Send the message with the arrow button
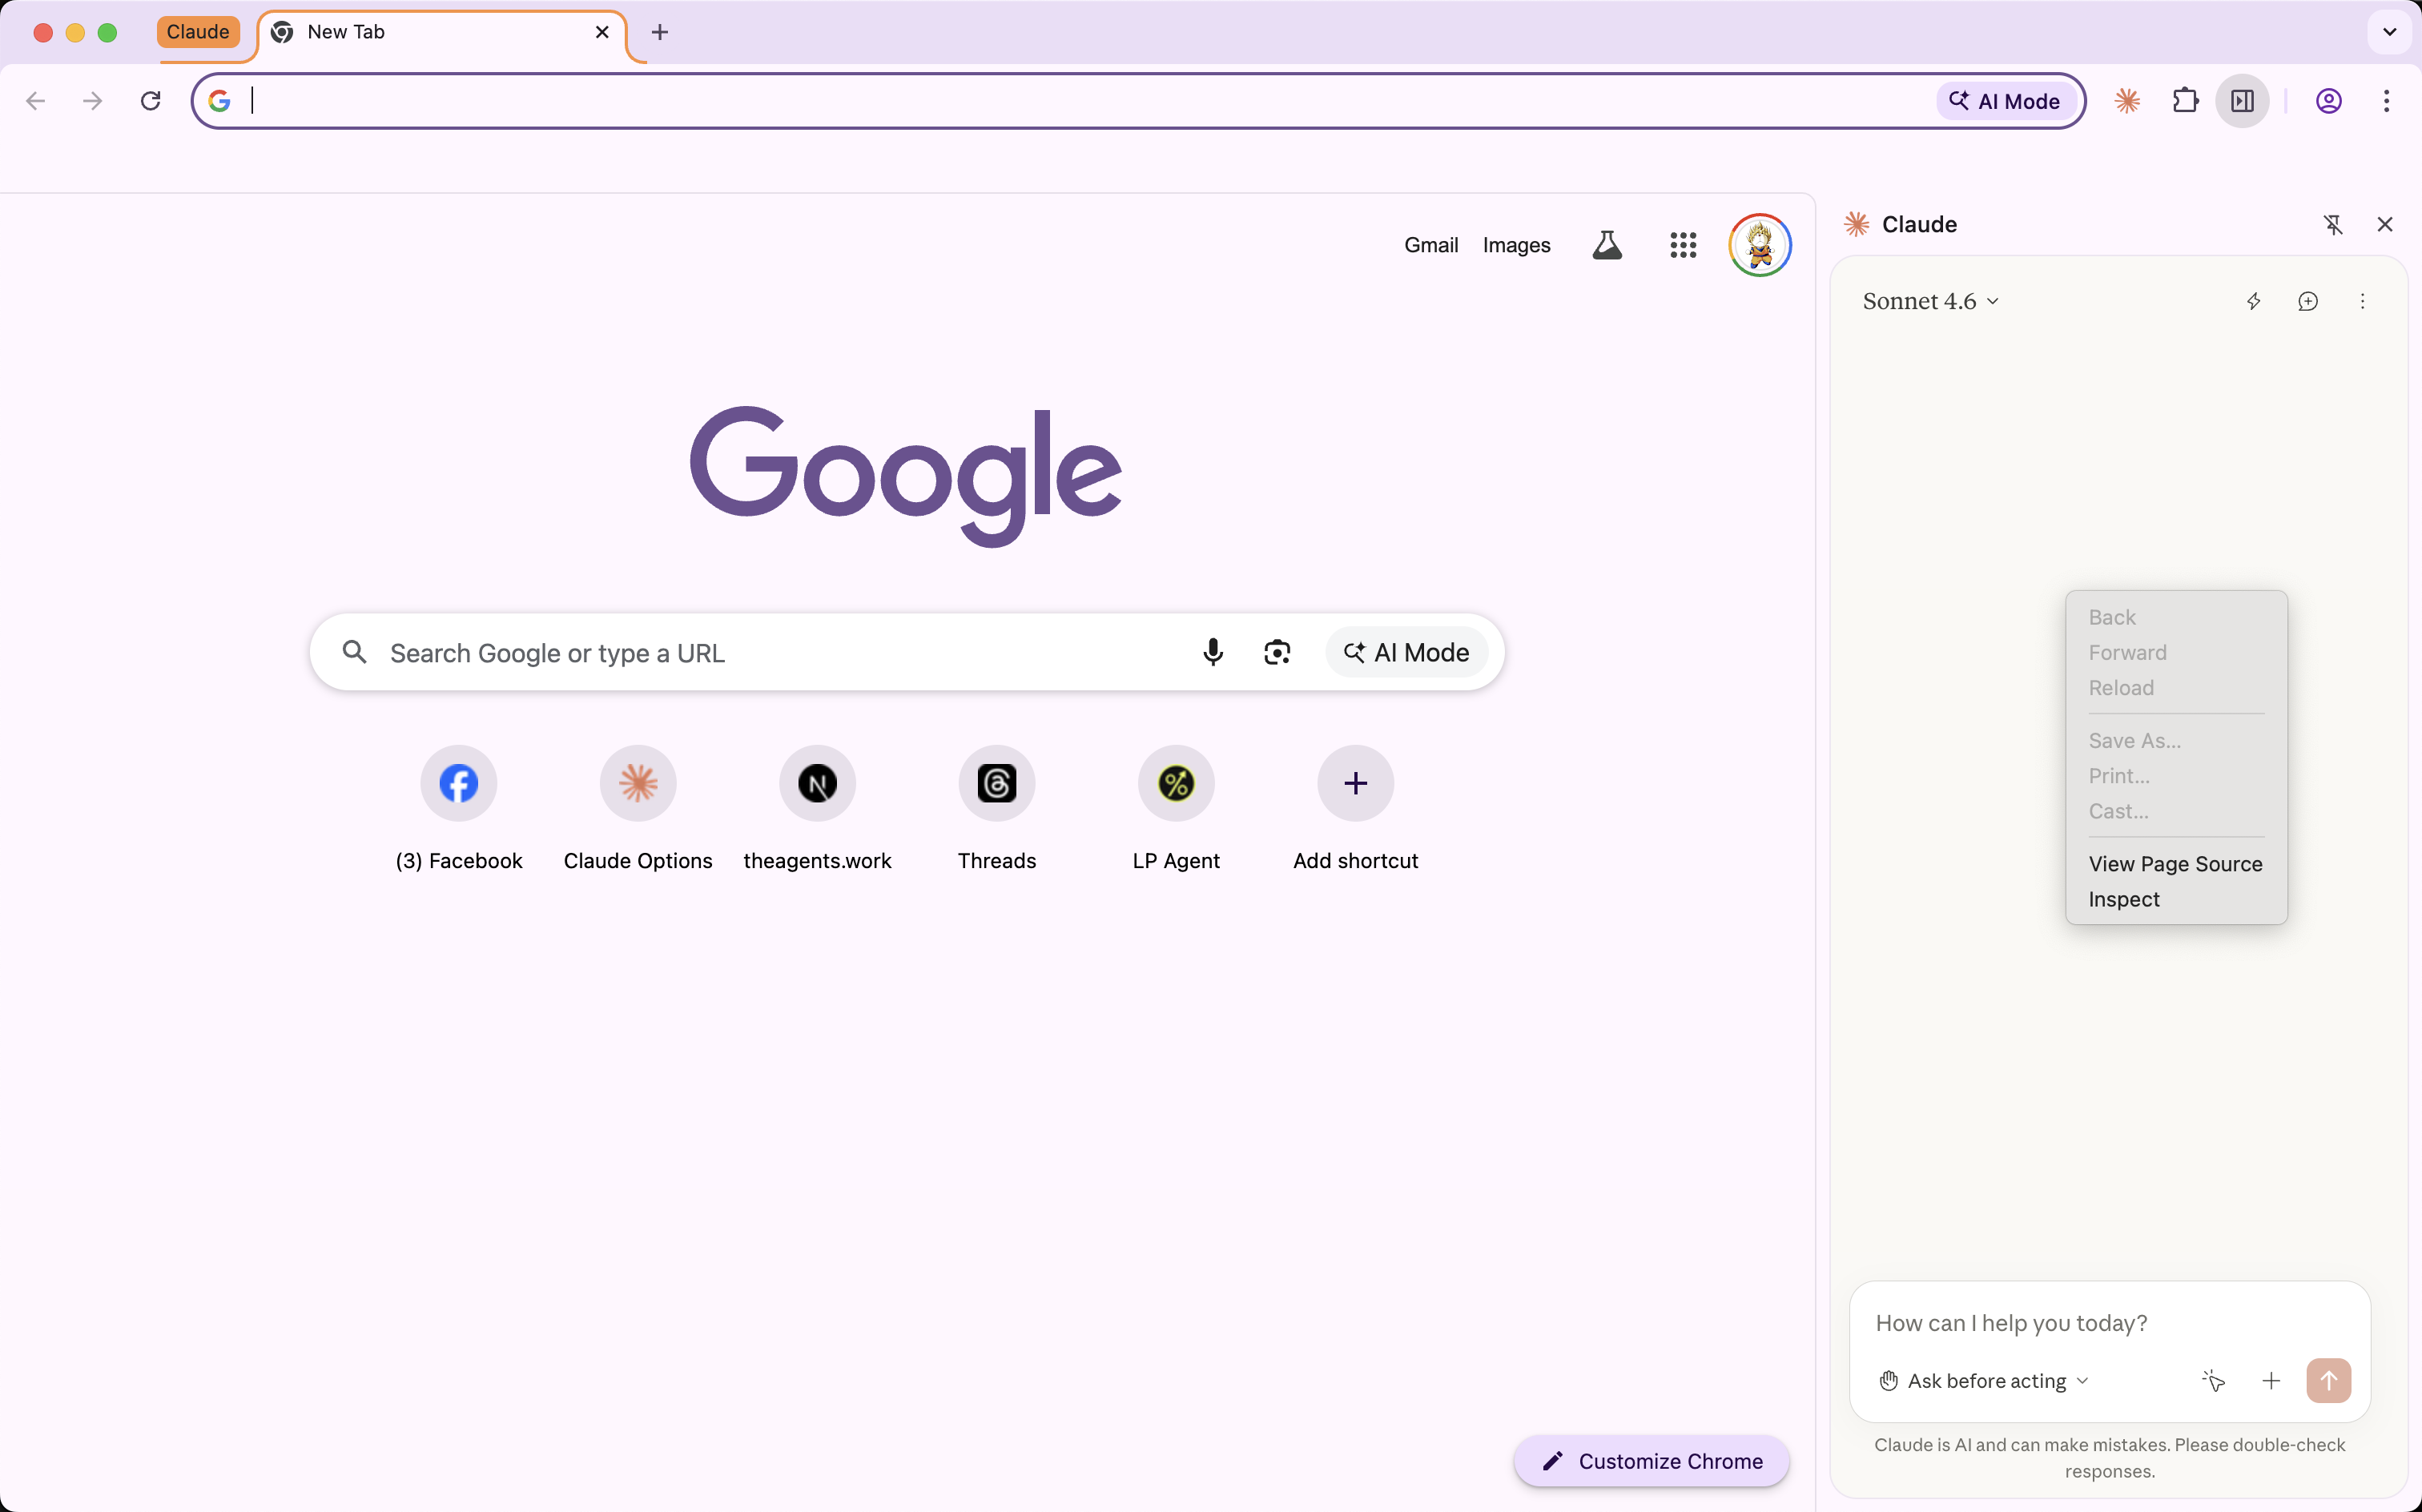Viewport: 2422px width, 1512px height. pos(2329,1381)
